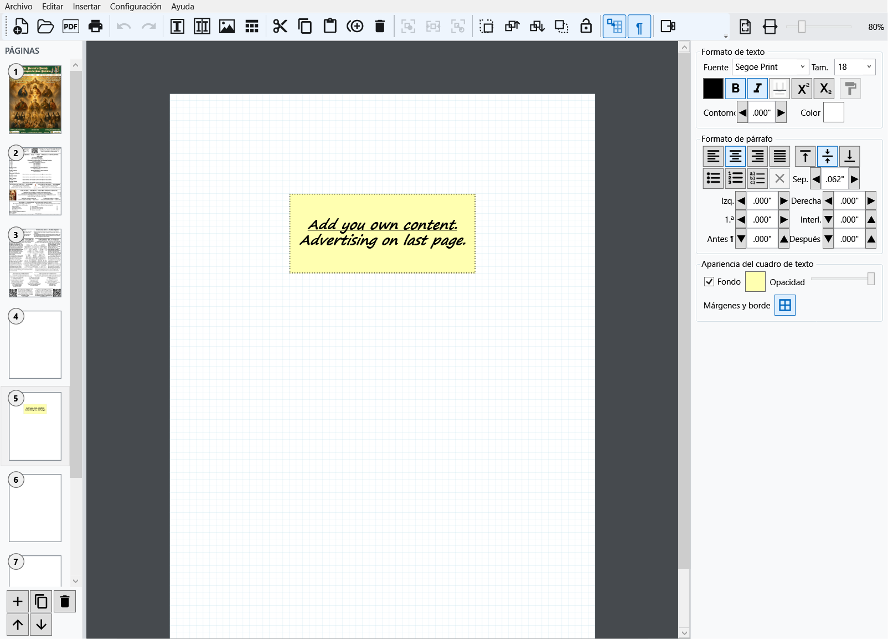The image size is (888, 639).
Task: Open the Insertar menu
Action: (x=87, y=7)
